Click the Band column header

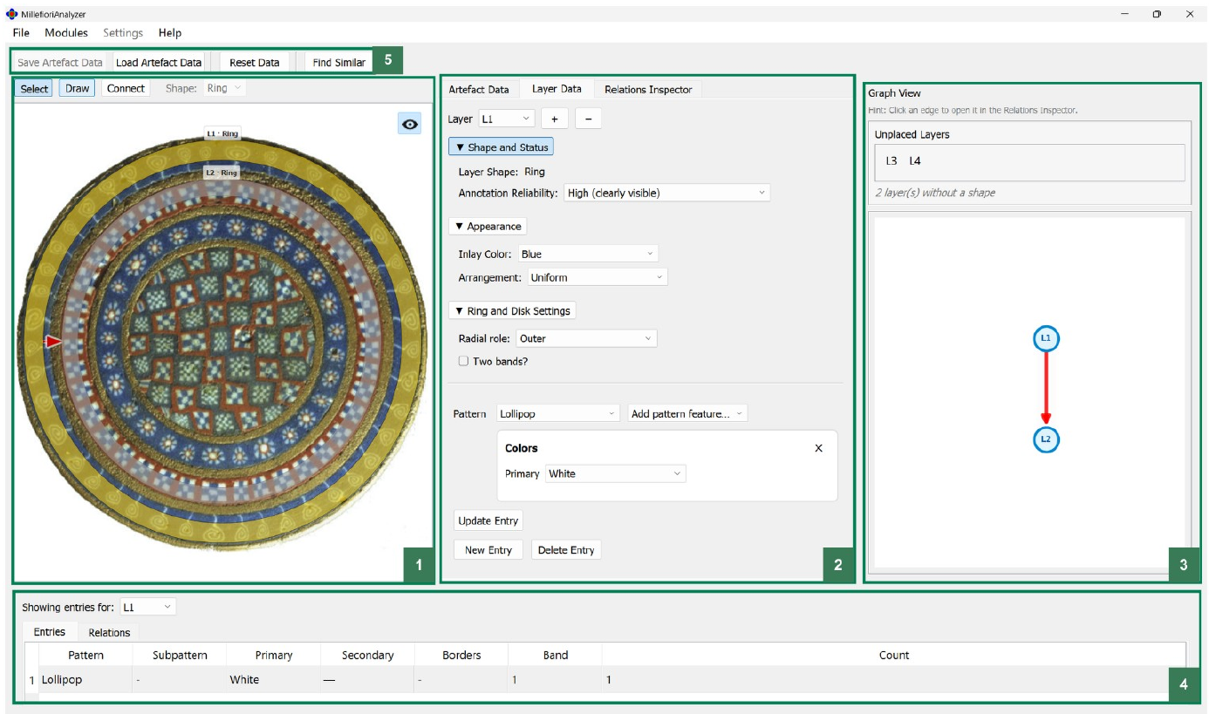point(556,655)
